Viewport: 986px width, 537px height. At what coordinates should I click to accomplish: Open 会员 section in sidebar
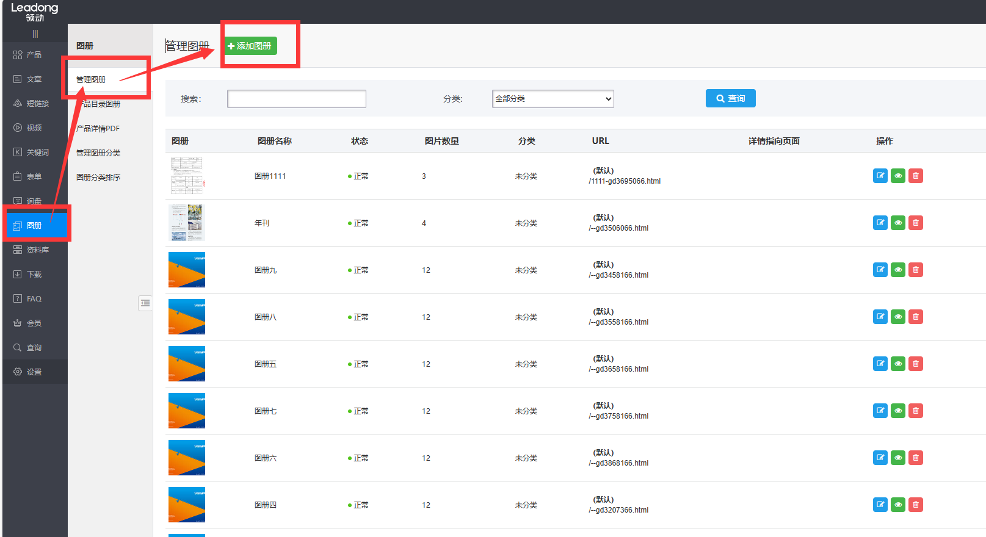[34, 323]
